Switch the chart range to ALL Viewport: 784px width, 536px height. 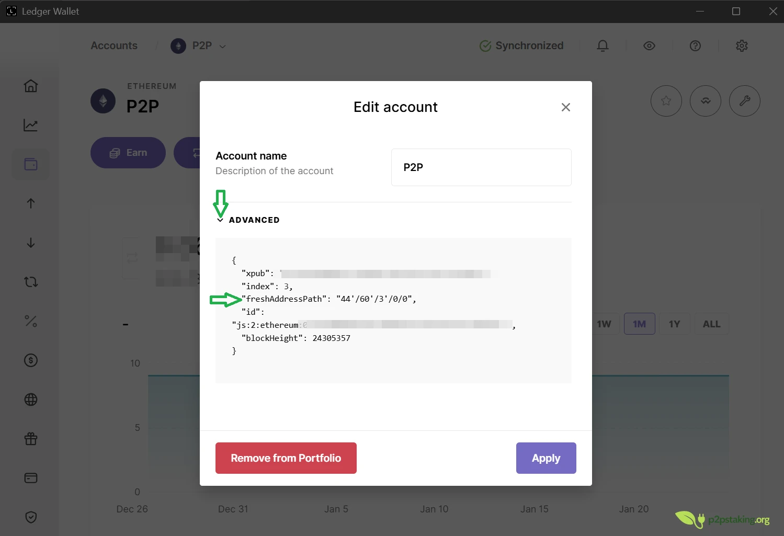712,324
